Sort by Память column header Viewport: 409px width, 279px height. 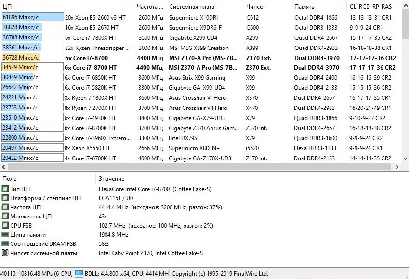click(319, 7)
